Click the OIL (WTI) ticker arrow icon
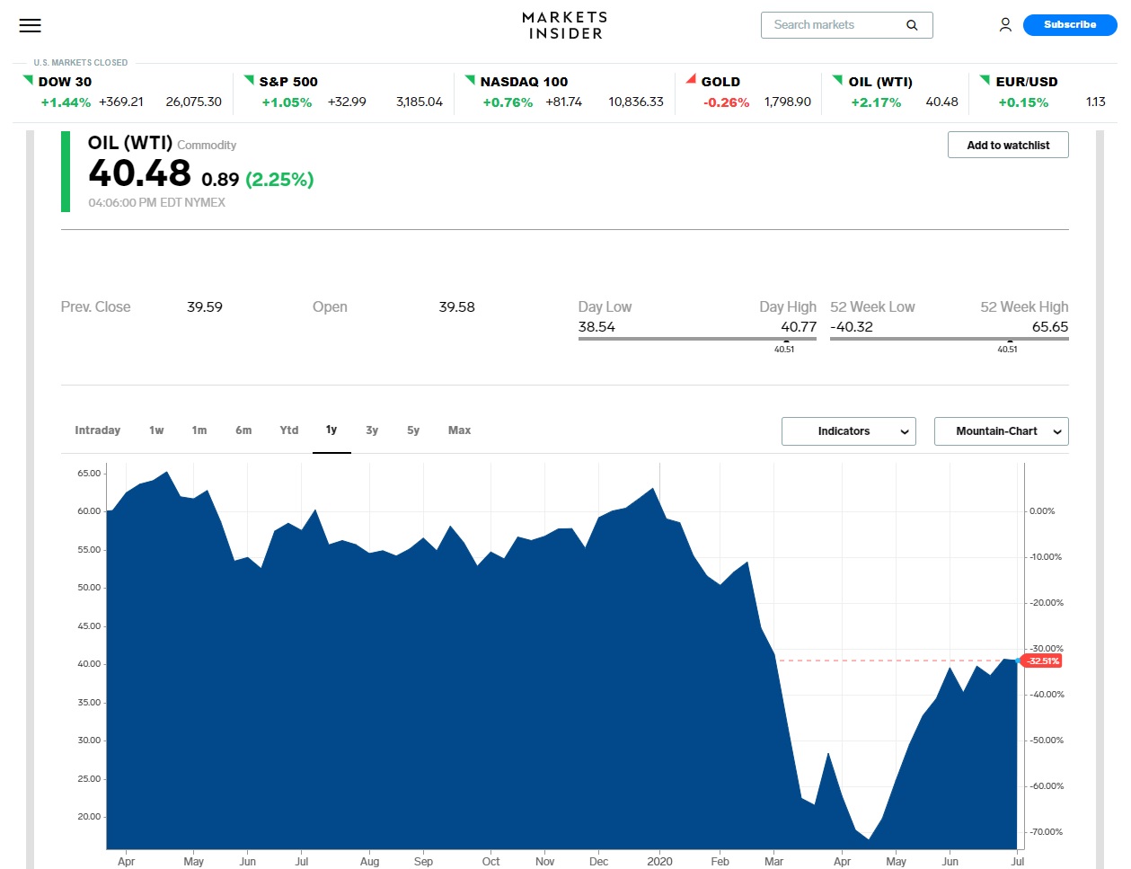The image size is (1131, 869). [838, 80]
